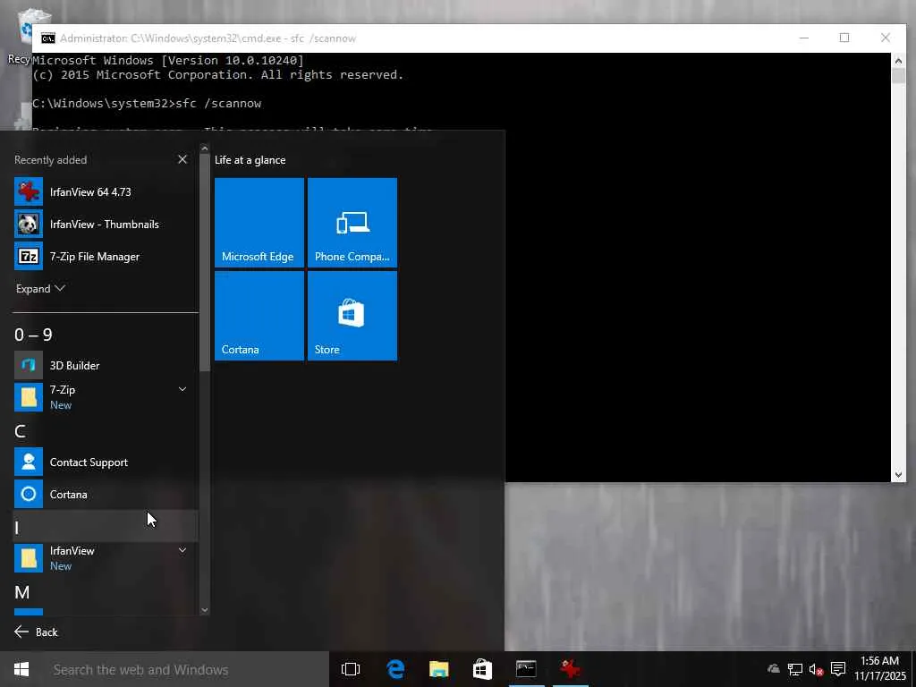Open network status tray icon
Image resolution: width=916 pixels, height=687 pixels.
[795, 669]
